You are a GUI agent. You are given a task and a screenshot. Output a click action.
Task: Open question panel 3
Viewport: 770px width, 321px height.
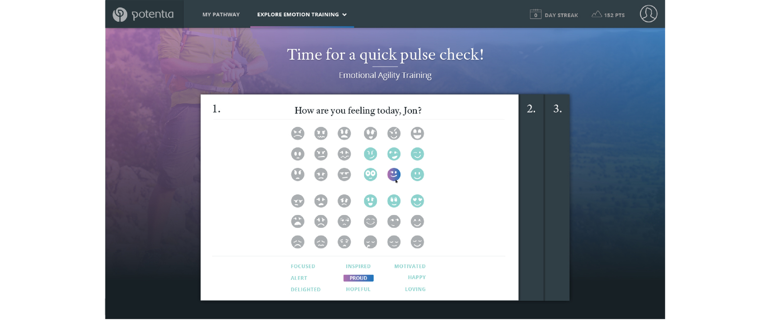pyautogui.click(x=557, y=197)
